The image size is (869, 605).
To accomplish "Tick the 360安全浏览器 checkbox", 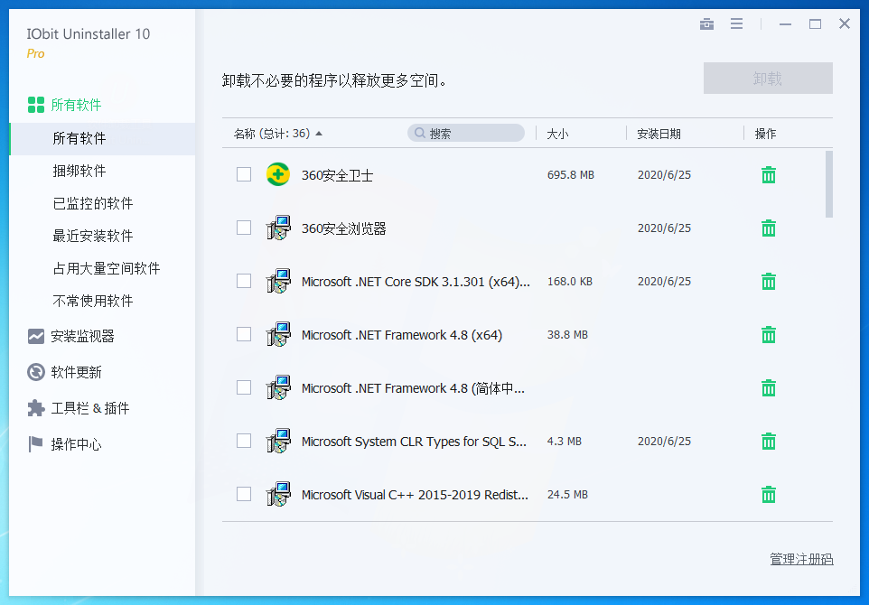I will click(x=244, y=228).
